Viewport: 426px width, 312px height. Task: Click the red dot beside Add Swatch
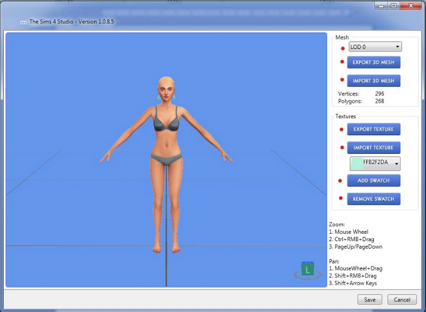point(340,180)
